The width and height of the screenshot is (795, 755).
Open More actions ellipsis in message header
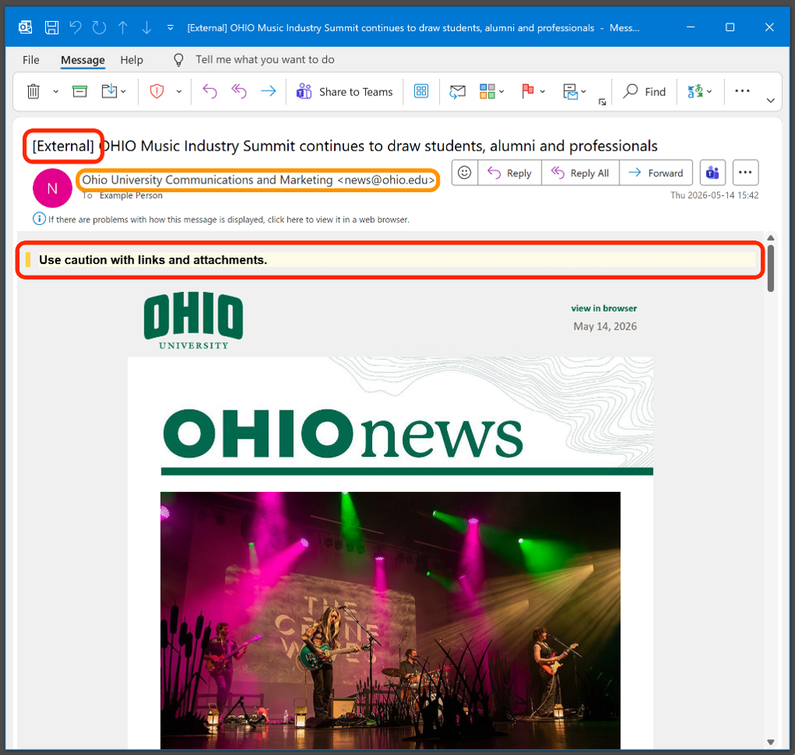pyautogui.click(x=745, y=173)
